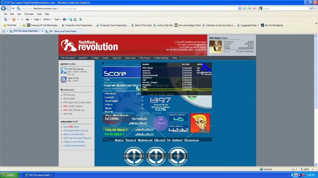
Task: Open the zoom level 100% dropdown
Action: (307, 169)
